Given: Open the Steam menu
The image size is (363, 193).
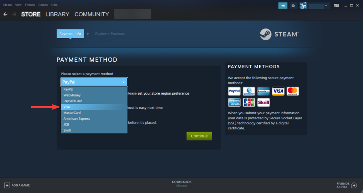Looking at the screenshot, I should tap(7, 5).
